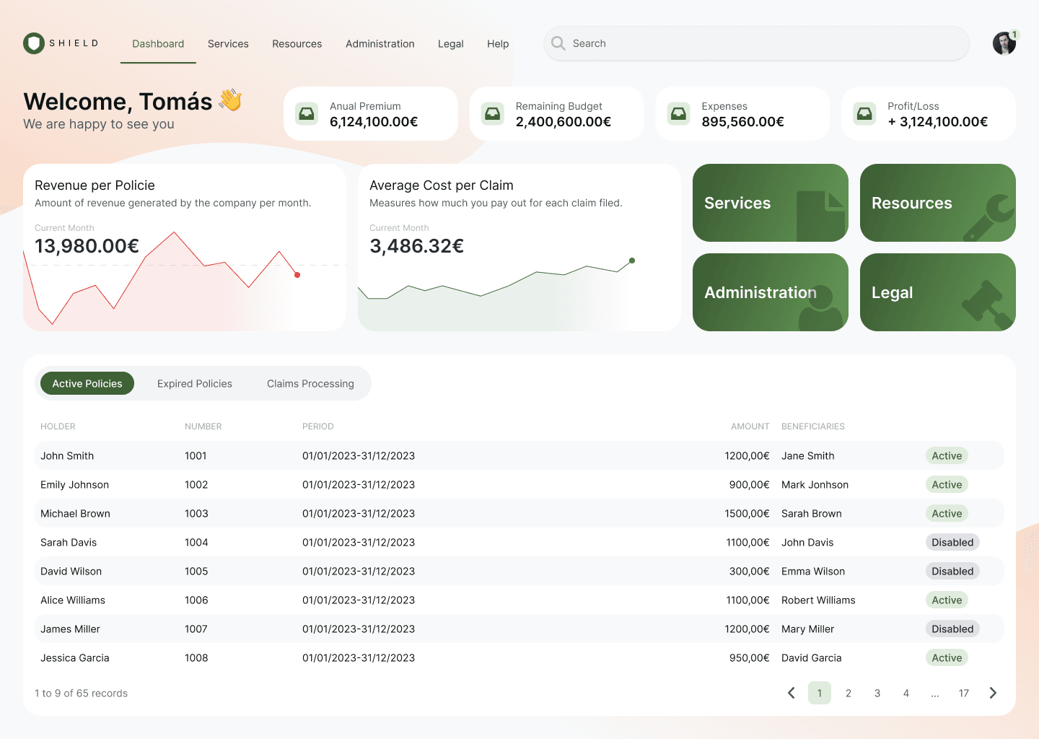Go to next page with right chevron
The width and height of the screenshot is (1039, 739).
pos(993,693)
